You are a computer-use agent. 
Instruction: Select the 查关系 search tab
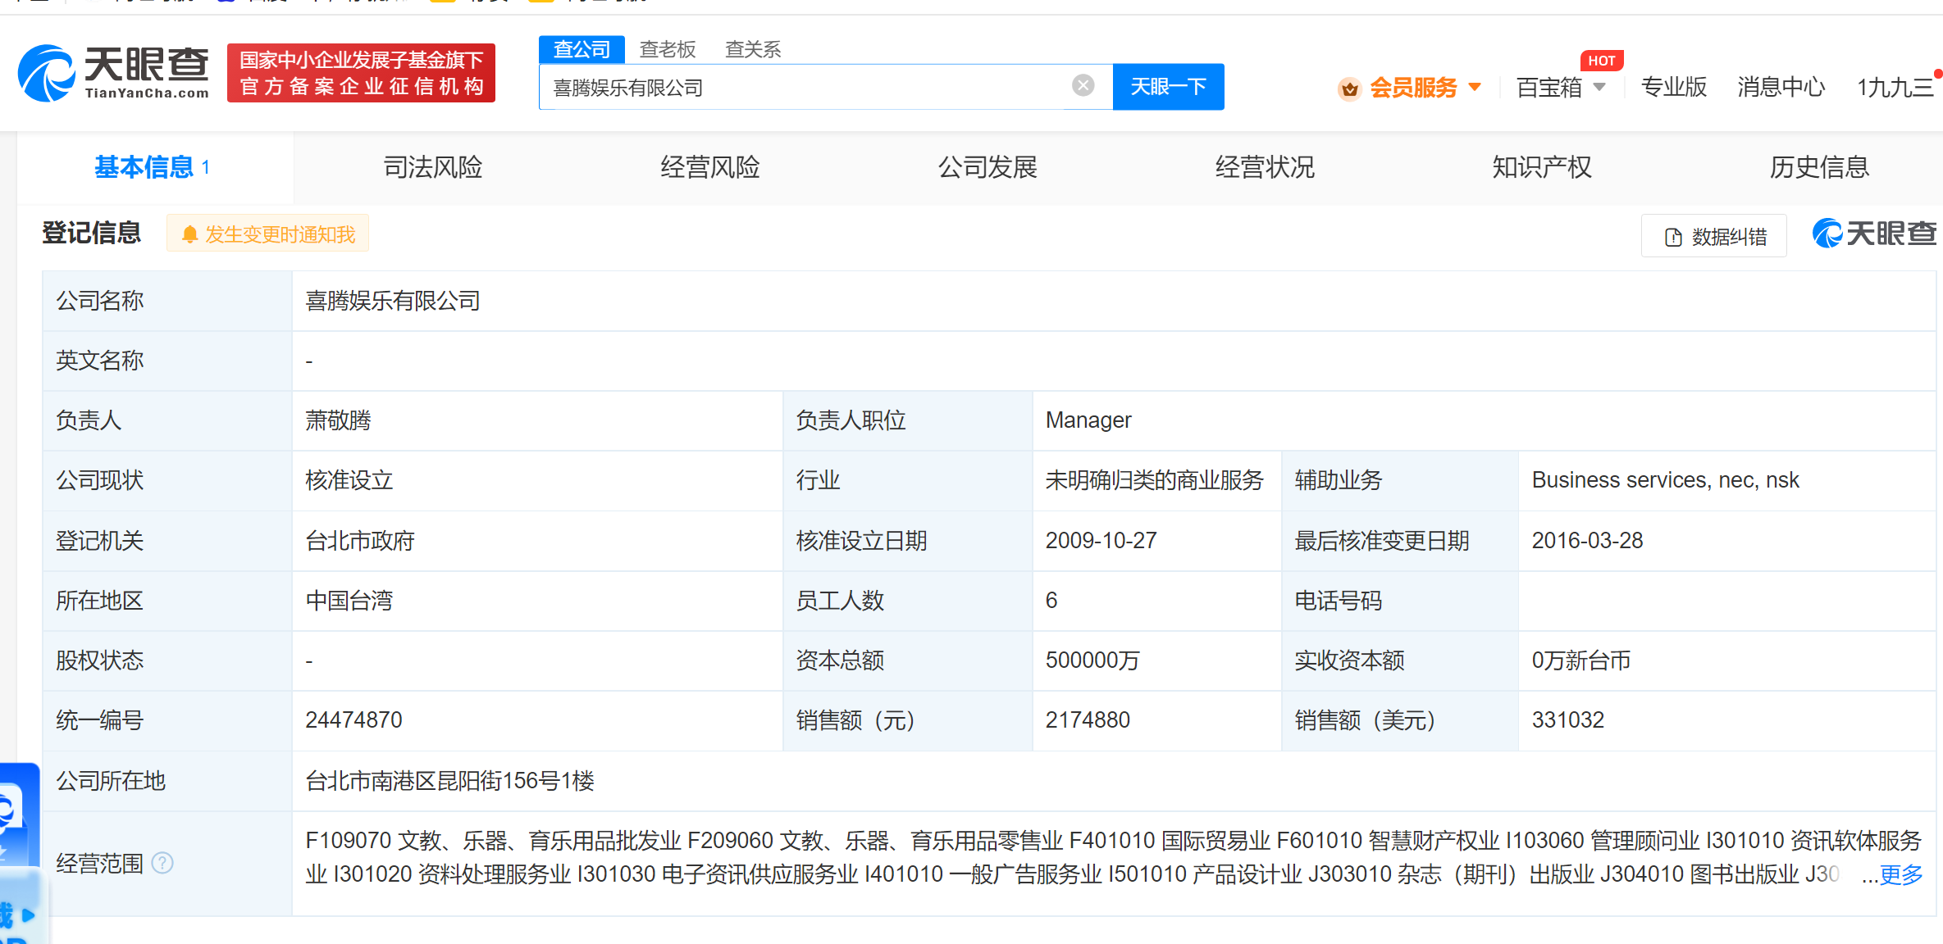point(753,49)
